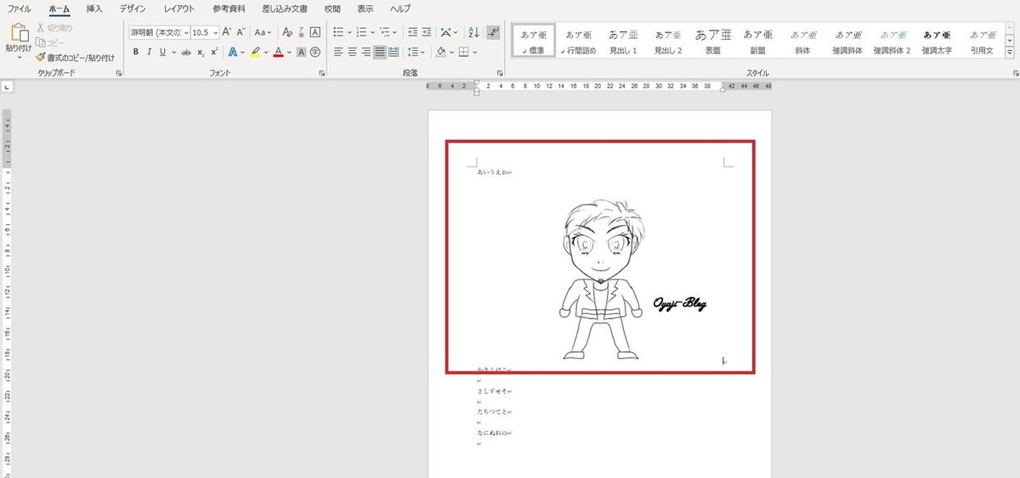Screen dimensions: 1020x478
Task: Open the Font dialog launcher
Action: [322, 74]
